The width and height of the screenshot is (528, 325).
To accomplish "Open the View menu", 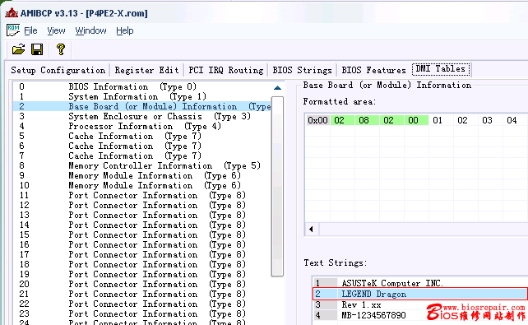I will tap(56, 30).
